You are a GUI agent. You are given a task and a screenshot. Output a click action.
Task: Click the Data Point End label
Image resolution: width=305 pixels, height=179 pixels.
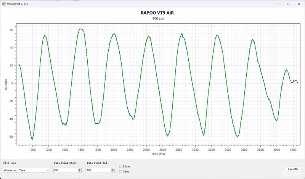coord(97,163)
